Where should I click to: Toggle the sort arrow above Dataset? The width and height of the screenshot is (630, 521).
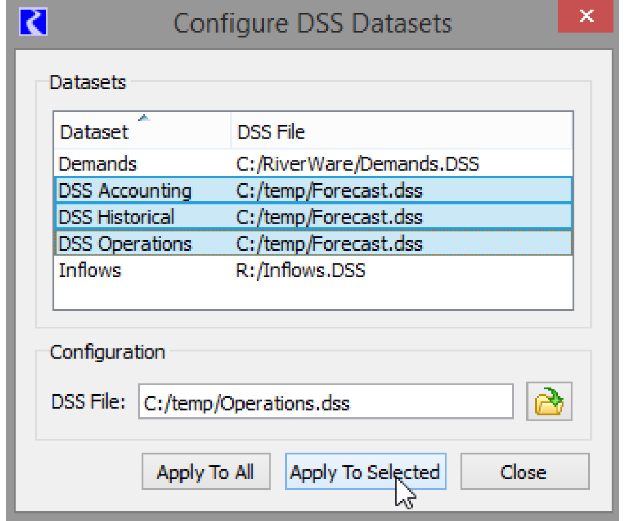click(x=143, y=119)
